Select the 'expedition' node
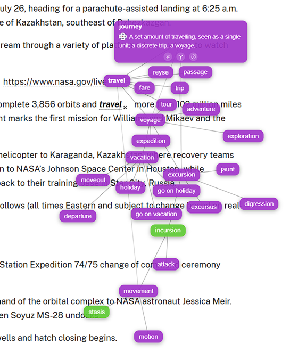Image resolution: width=290 pixels, height=360 pixels. coord(151,141)
